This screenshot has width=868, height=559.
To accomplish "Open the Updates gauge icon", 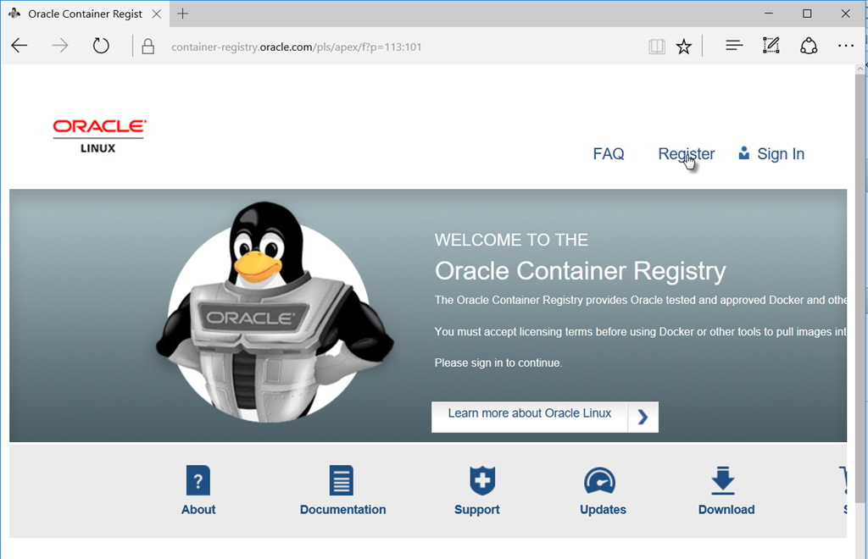I will click(599, 481).
